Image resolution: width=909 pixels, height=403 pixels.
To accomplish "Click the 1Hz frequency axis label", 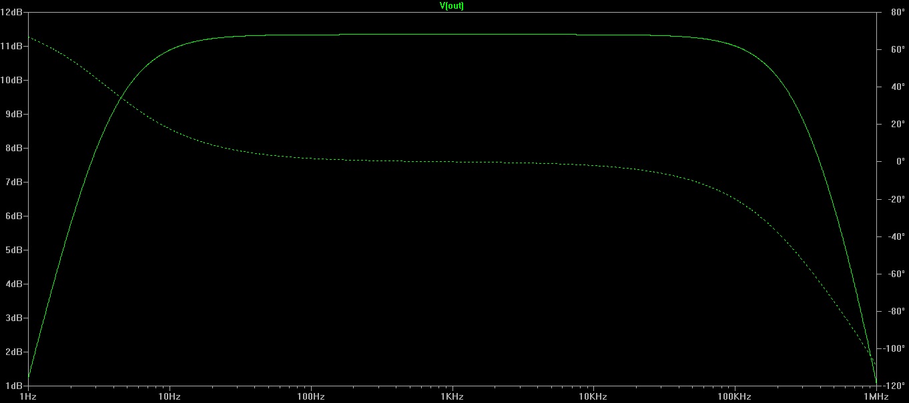I will pyautogui.click(x=29, y=396).
